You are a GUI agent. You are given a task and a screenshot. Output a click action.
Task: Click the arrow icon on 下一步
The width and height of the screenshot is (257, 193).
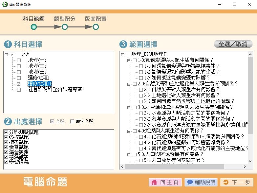pyautogui.click(x=225, y=183)
